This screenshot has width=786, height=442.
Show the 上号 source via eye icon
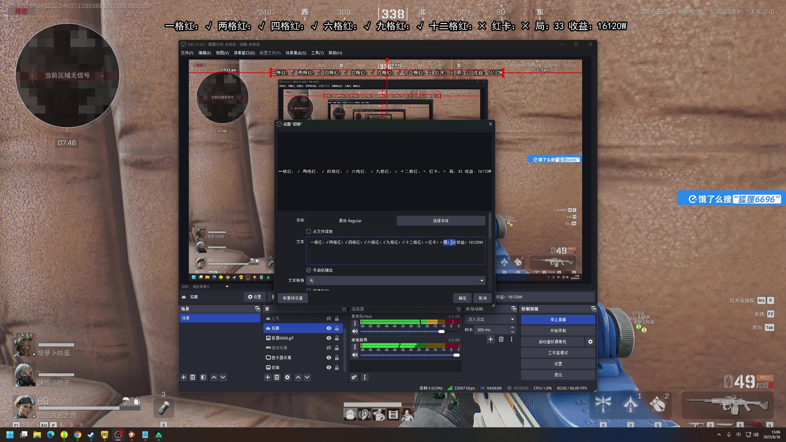pyautogui.click(x=329, y=318)
